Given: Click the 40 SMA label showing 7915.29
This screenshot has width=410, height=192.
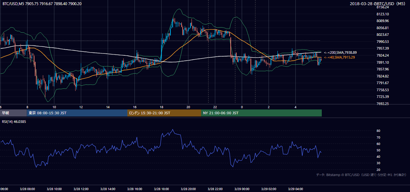Looking at the screenshot, I should pyautogui.click(x=339, y=57).
